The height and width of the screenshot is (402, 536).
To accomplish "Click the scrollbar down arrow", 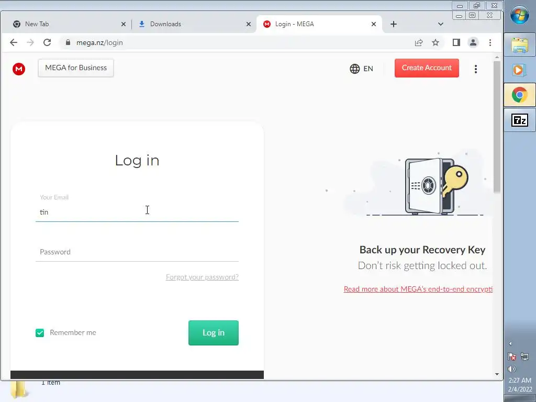I will [497, 374].
